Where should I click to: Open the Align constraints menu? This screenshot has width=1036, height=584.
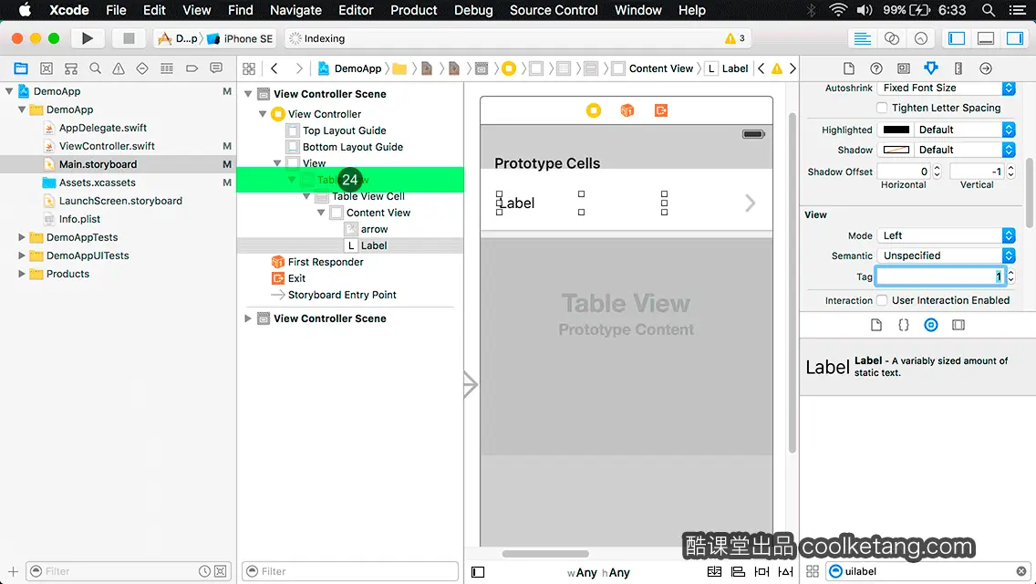(x=738, y=571)
